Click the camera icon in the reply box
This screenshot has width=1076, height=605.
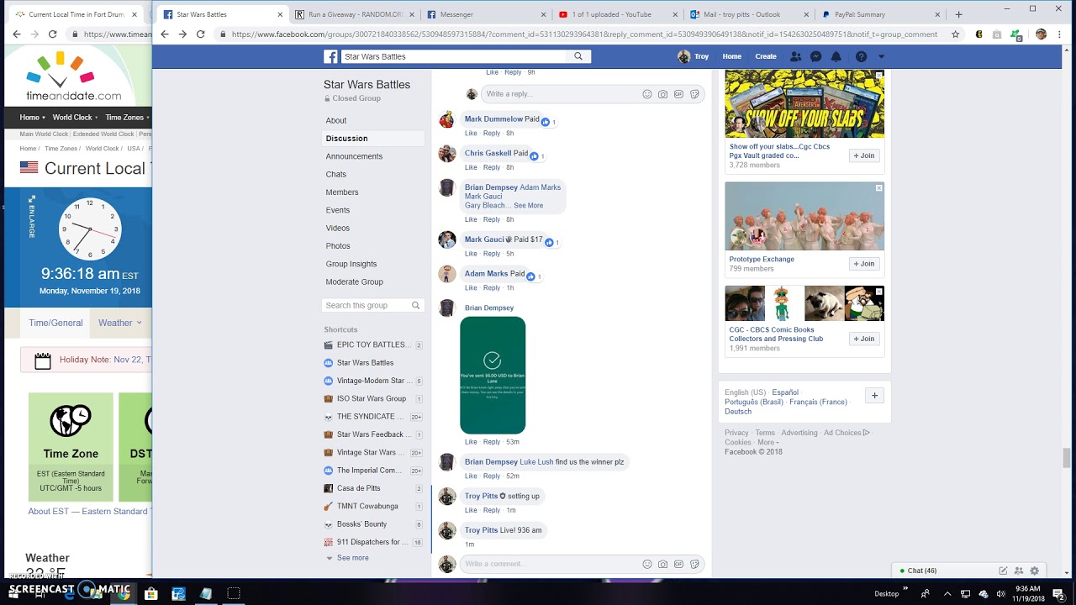pyautogui.click(x=663, y=94)
